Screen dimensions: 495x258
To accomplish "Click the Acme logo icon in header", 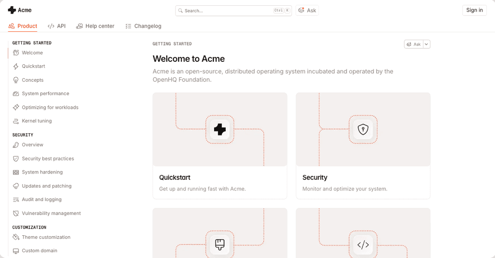I will tap(12, 10).
